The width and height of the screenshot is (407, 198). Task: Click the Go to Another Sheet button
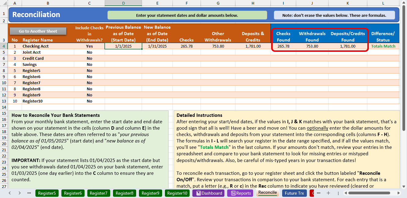[38, 31]
